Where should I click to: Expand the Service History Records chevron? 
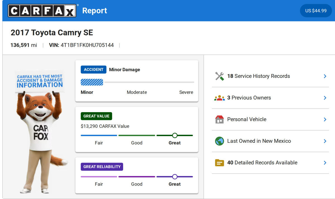[325, 76]
